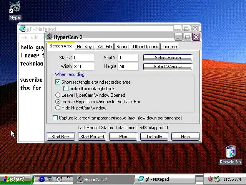Click the red security shield tray icon
Screen dimensions: 246x185
210,179
